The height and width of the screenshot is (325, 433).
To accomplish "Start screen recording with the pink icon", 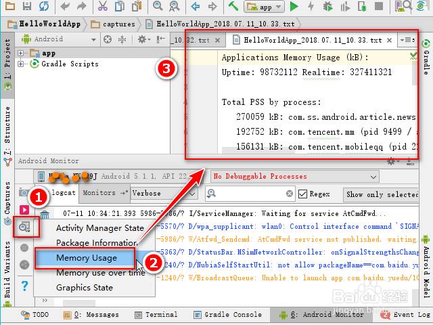I will 24,210.
